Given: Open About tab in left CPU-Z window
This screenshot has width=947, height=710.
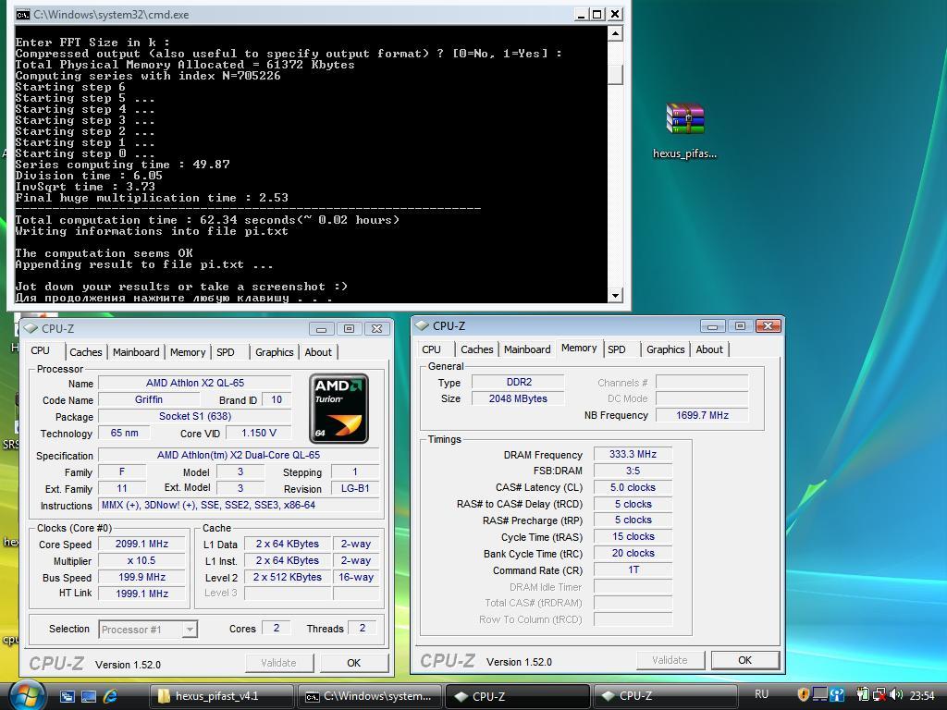Looking at the screenshot, I should [x=318, y=352].
